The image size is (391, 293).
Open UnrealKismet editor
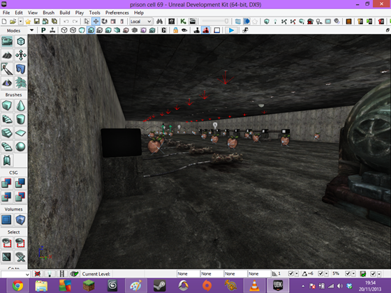point(183,22)
